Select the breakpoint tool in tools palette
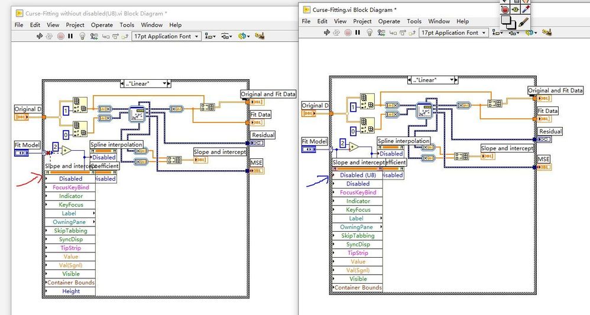This screenshot has width=590, height=315. [505, 9]
